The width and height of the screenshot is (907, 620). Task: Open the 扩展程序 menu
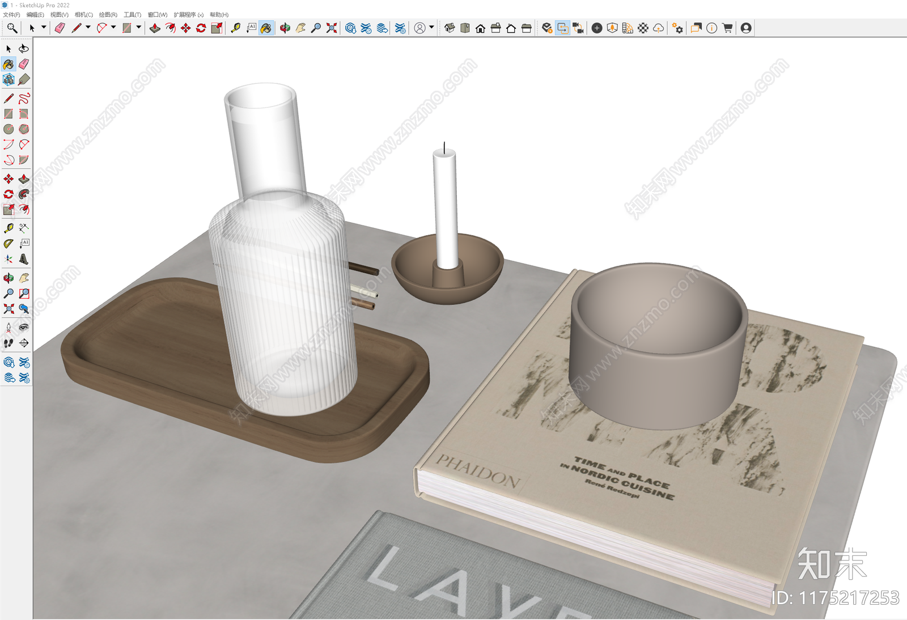[x=188, y=15]
